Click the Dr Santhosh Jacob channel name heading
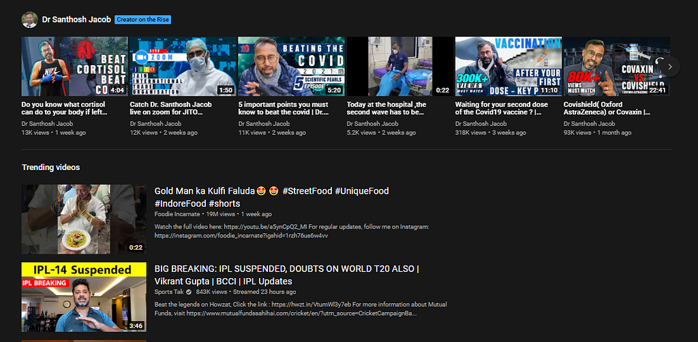This screenshot has width=698, height=342. tap(76, 20)
